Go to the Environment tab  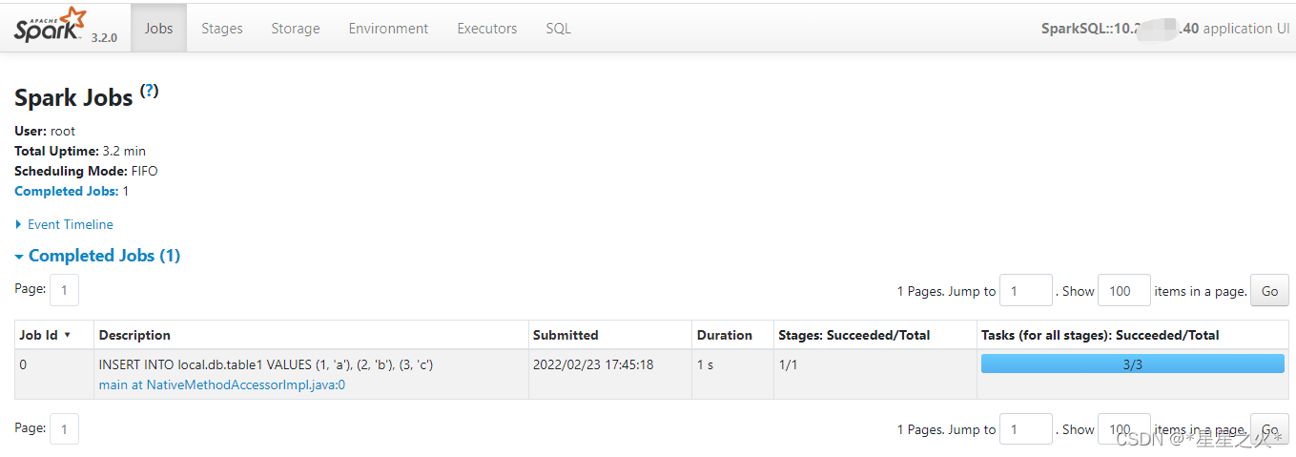[388, 29]
